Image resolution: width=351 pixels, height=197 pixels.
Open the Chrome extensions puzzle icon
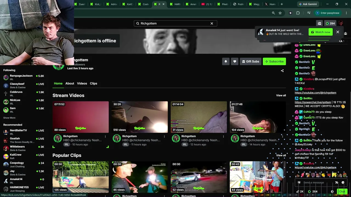pos(298,13)
